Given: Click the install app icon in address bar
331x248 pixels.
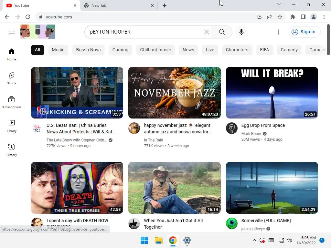Looking at the screenshot, I should 259,17.
